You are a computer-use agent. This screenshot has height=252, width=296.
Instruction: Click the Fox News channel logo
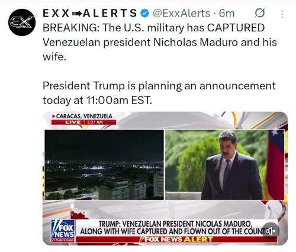(63, 231)
